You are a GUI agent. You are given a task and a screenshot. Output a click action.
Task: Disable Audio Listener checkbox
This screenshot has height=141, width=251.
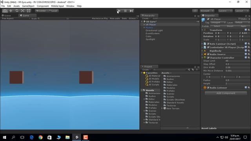208,88
